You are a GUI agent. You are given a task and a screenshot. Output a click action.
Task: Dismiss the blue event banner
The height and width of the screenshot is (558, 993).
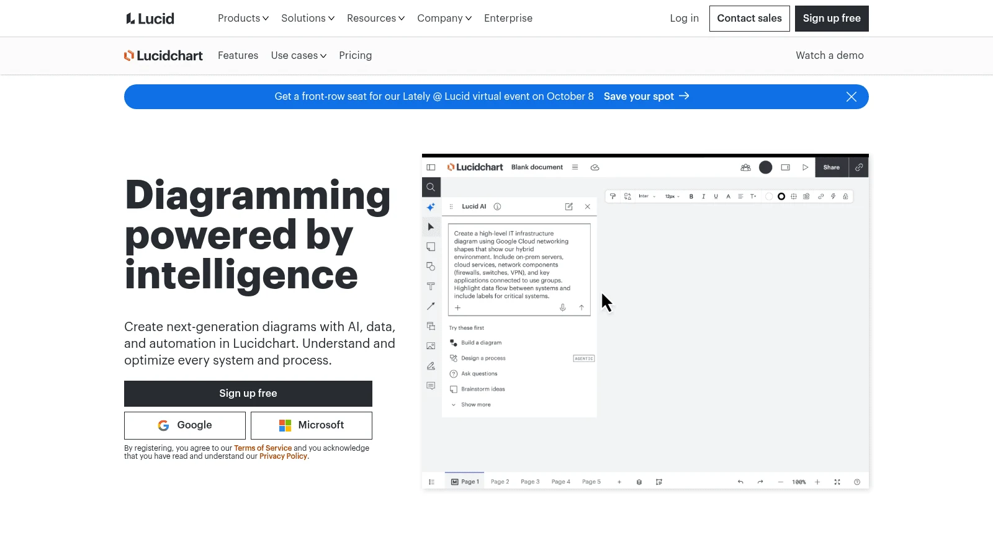(x=851, y=97)
